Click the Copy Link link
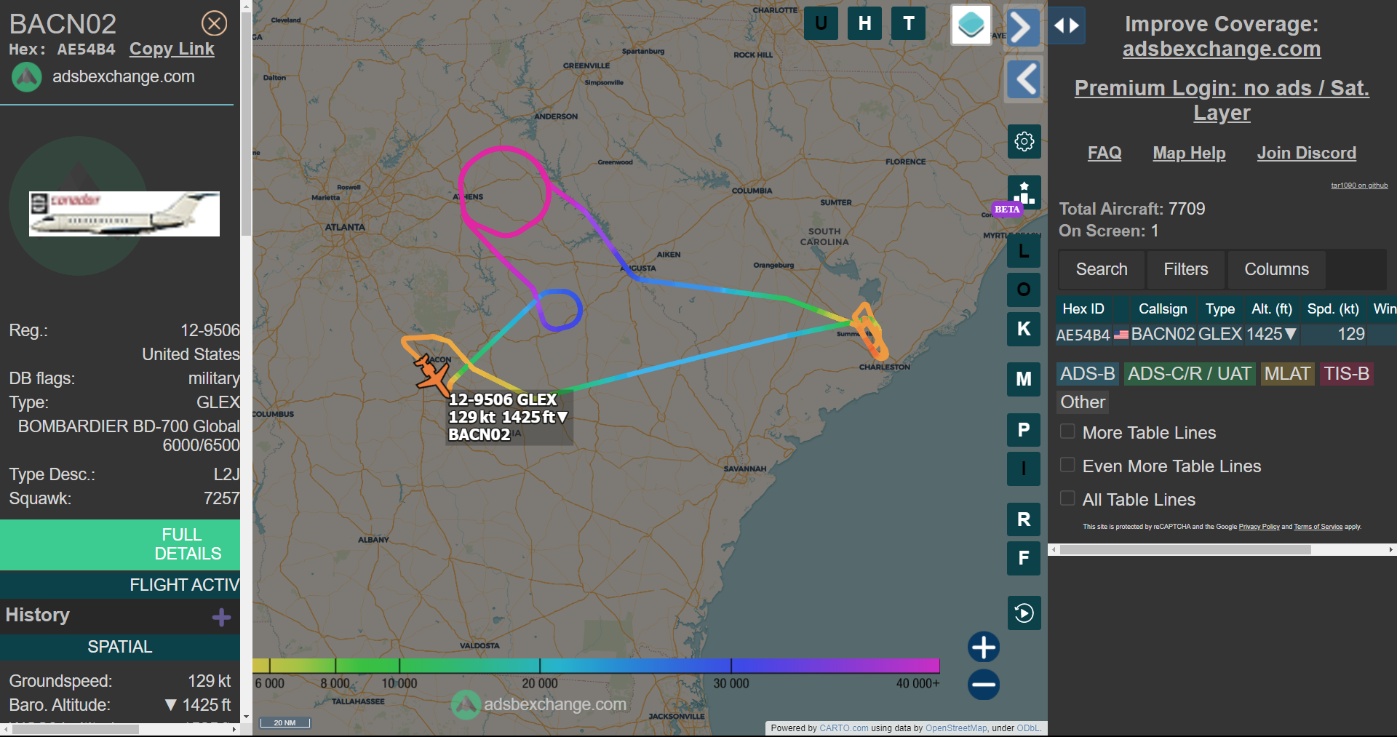 click(172, 49)
